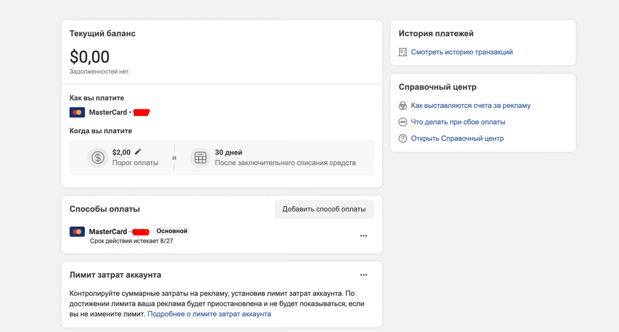Click the pencil icon beside $2,00 threshold
Viewport: 619px width, 332px height.
(x=138, y=152)
